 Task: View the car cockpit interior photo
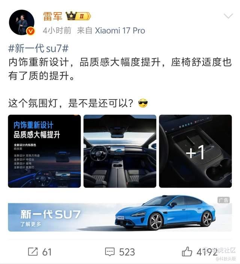(120, 151)
